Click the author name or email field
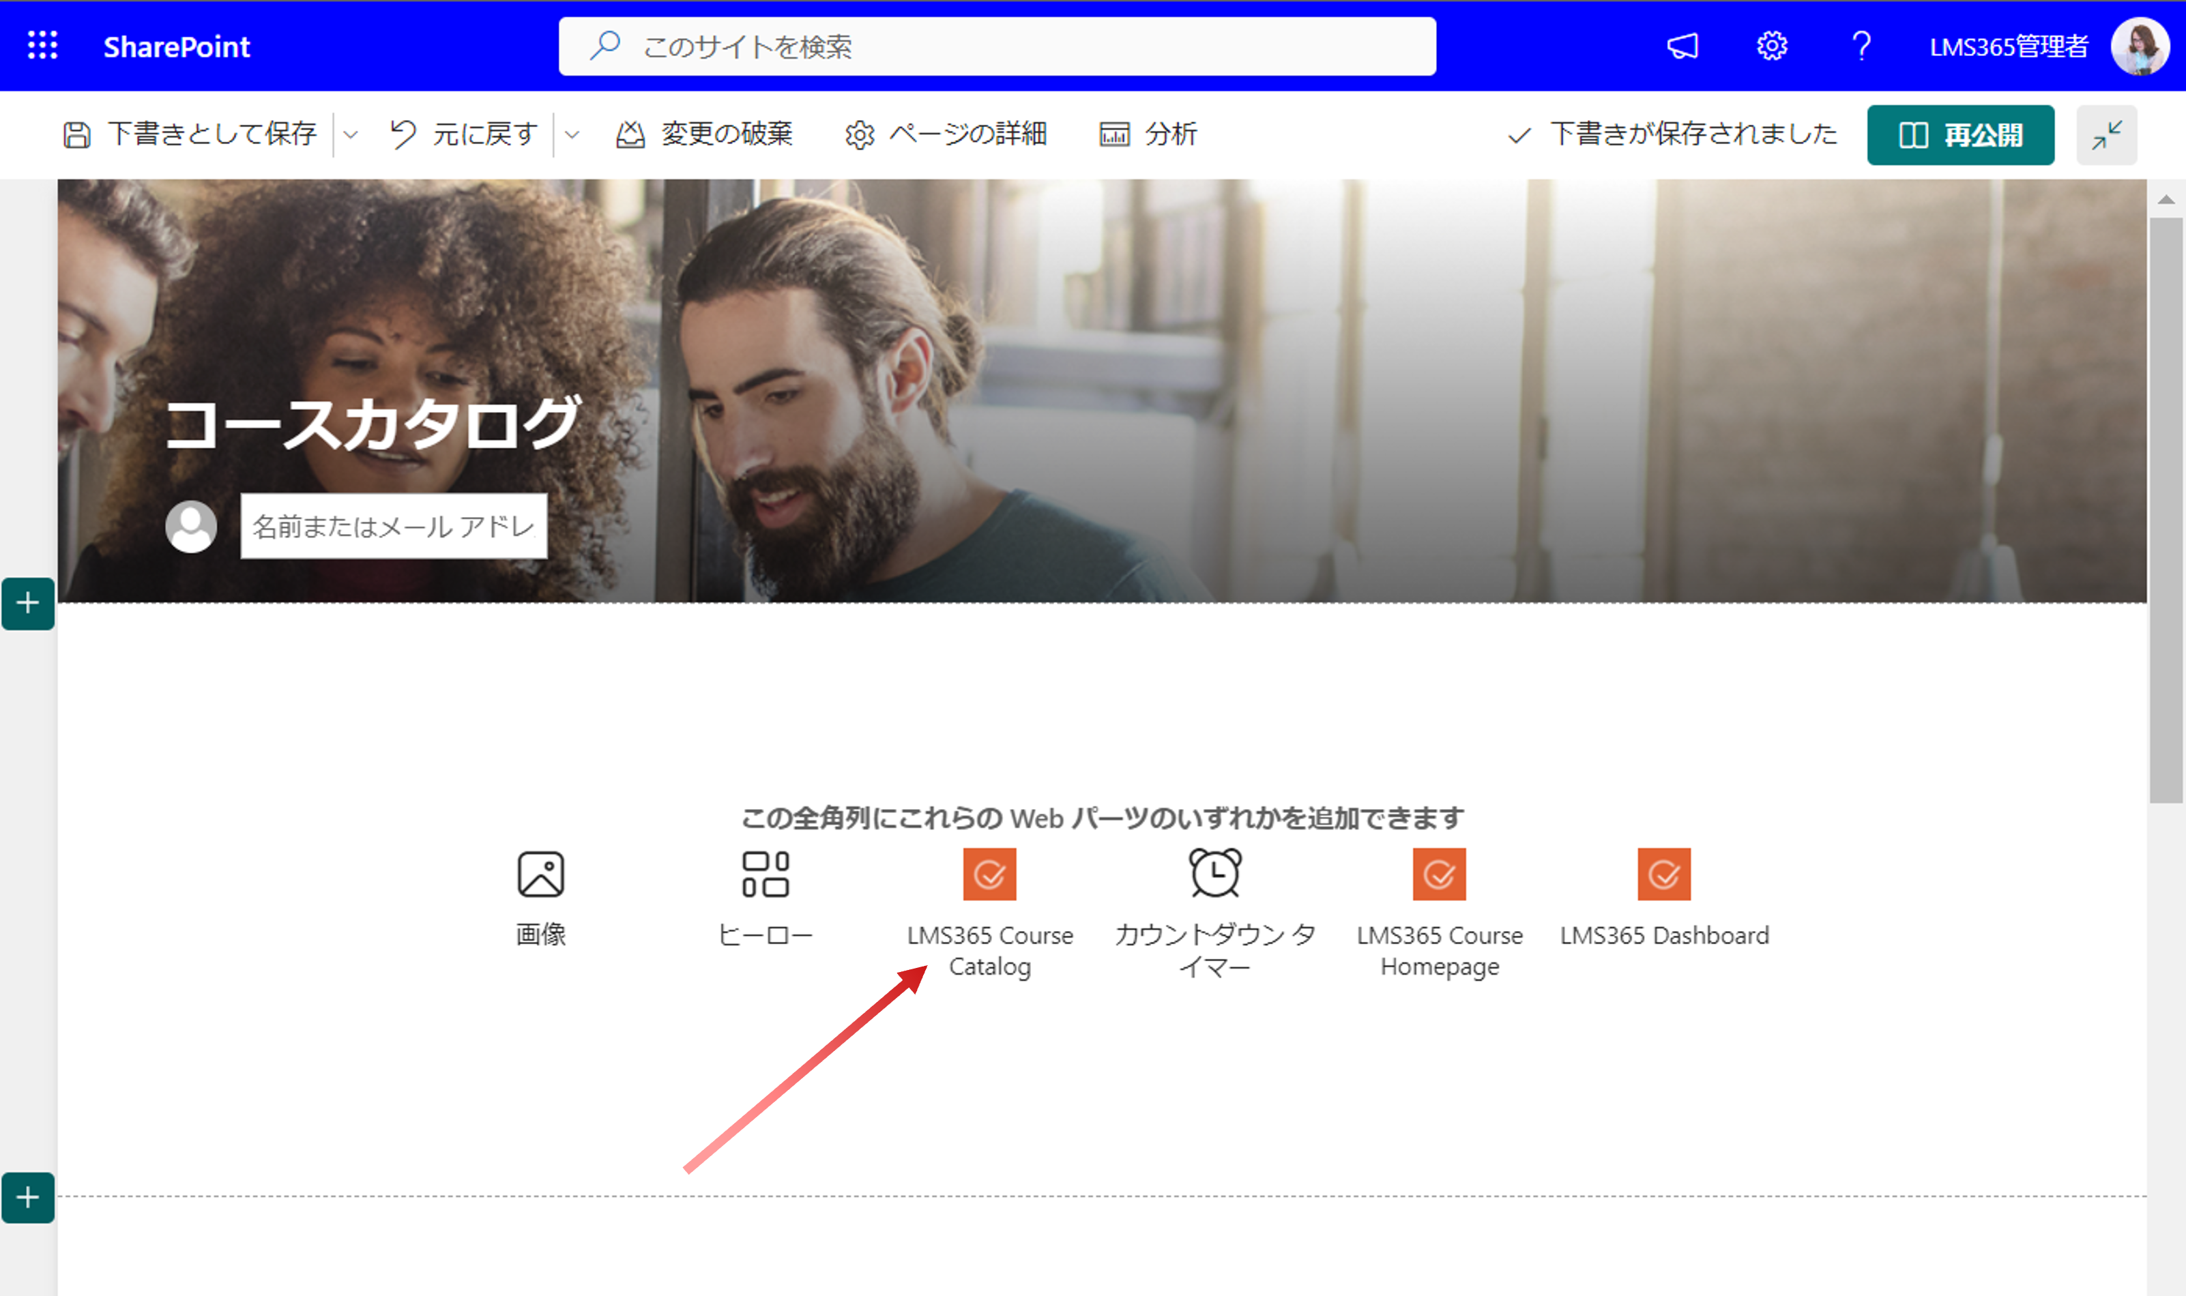This screenshot has height=1296, width=2186. pos(394,526)
